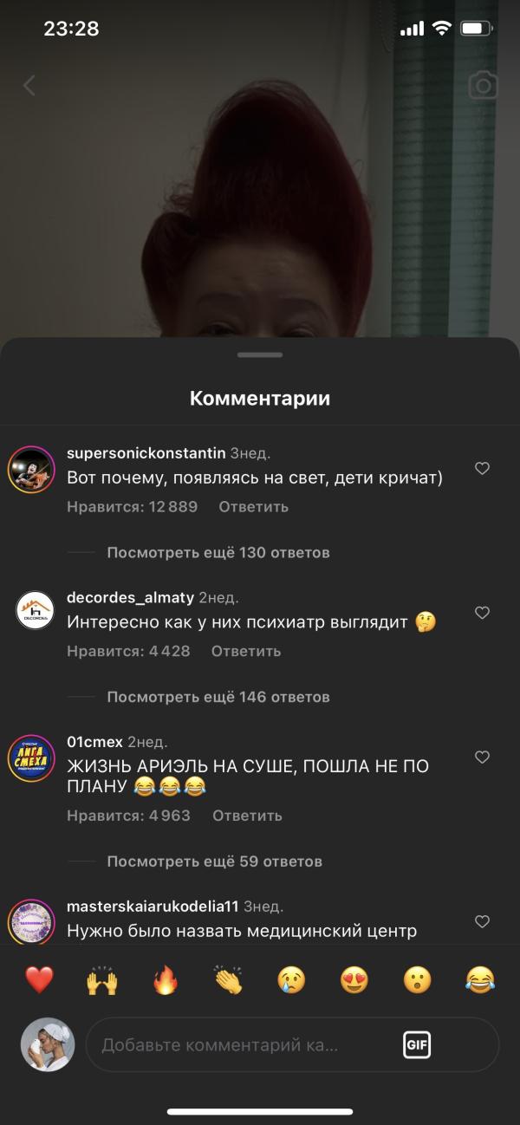Expand 59 more replies
Viewport: 520px width, 1125px height.
click(214, 862)
